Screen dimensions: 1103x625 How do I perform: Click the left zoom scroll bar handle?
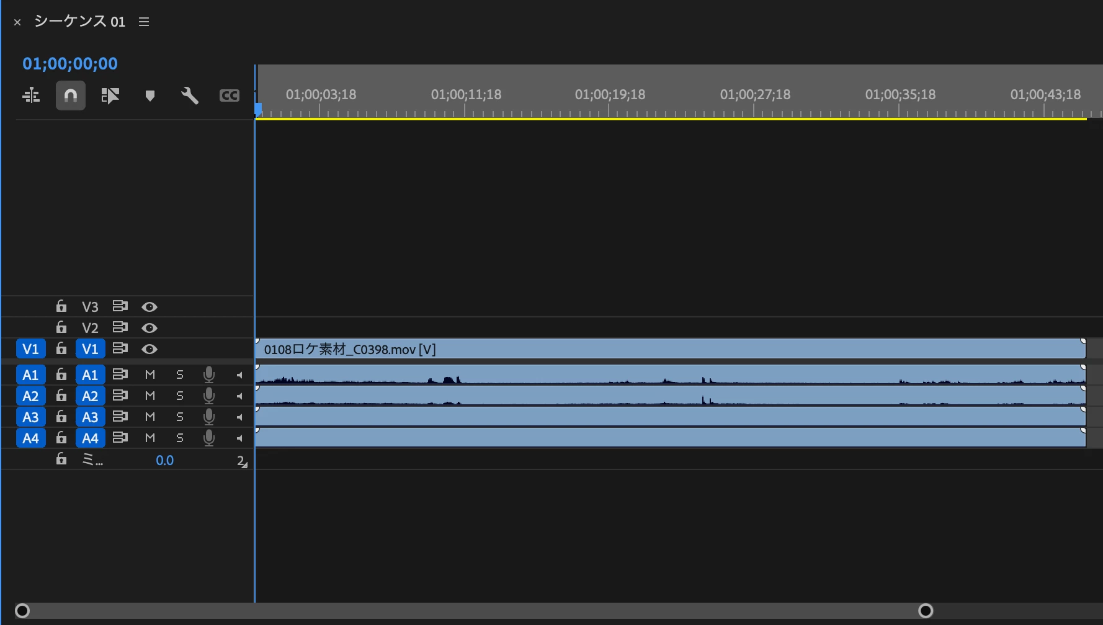pyautogui.click(x=22, y=611)
